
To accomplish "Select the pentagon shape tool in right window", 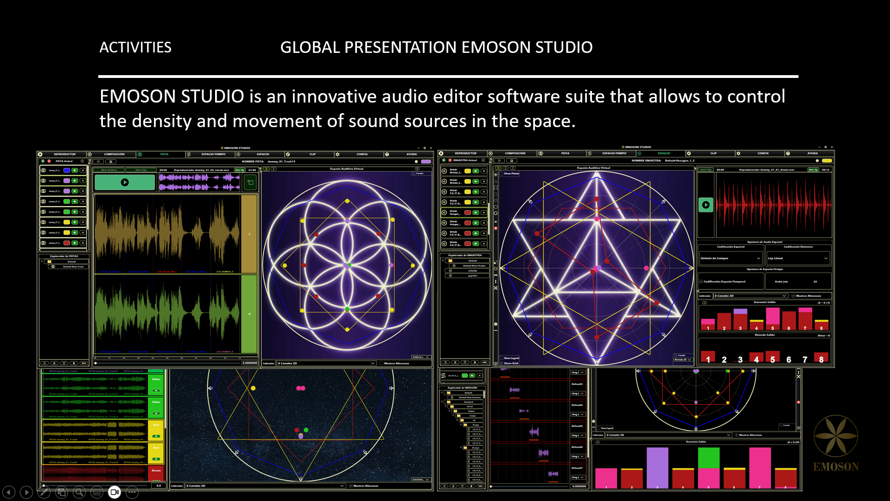I will point(496,194).
